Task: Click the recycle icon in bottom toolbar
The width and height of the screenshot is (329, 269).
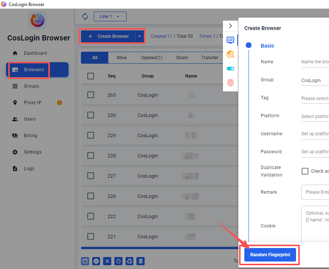Action: pyautogui.click(x=129, y=261)
